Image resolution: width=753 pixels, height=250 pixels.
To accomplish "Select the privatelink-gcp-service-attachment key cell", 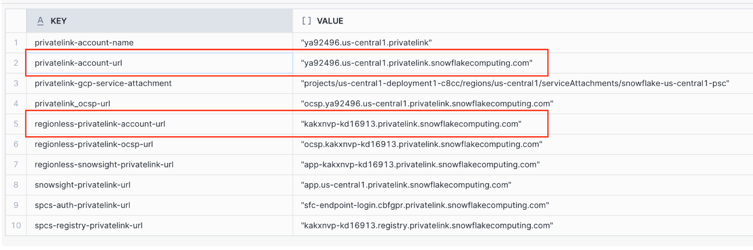I will pyautogui.click(x=103, y=83).
